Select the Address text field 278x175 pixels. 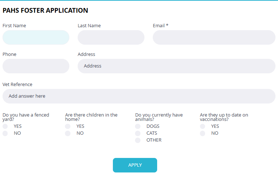click(176, 66)
